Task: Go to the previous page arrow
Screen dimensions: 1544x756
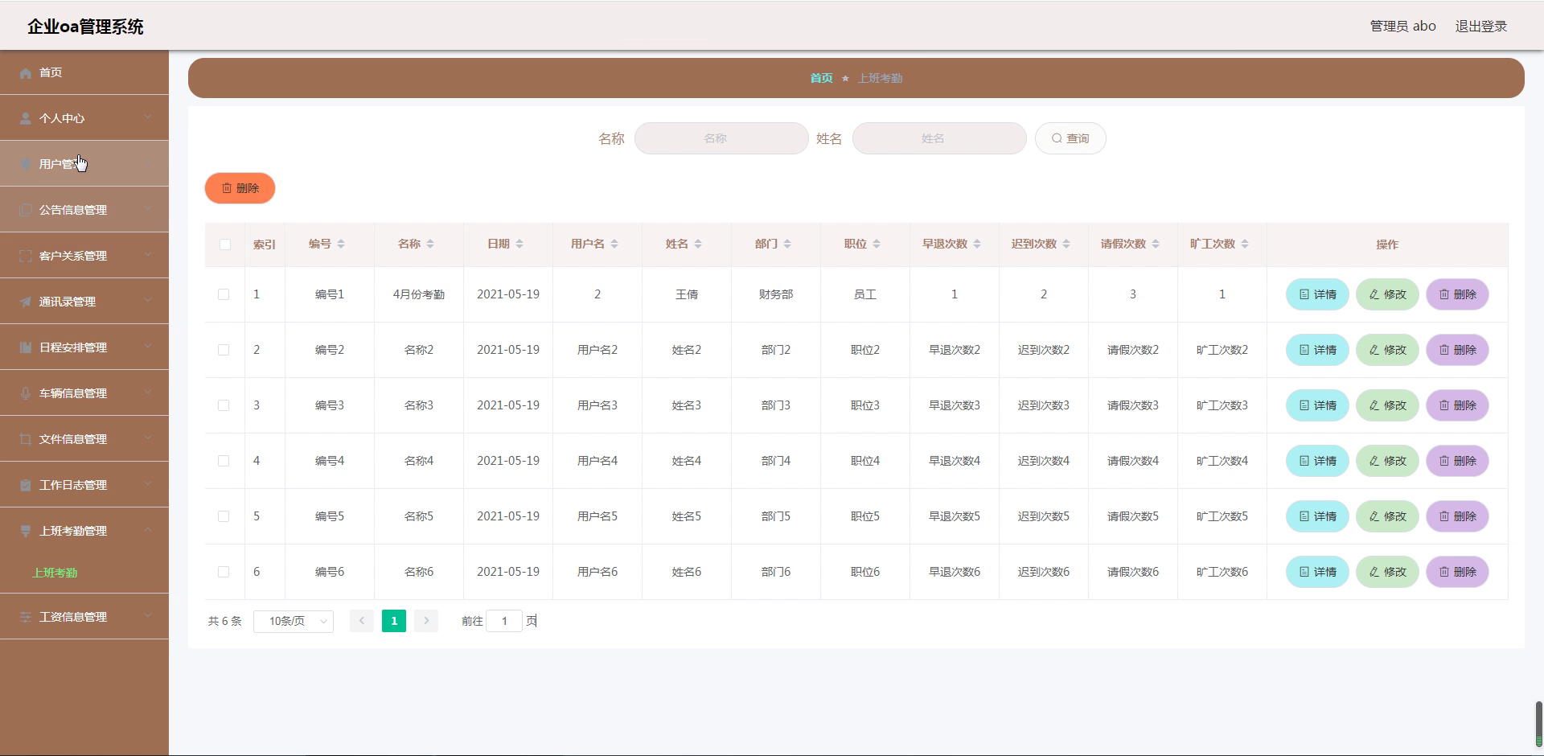Action: (x=362, y=621)
